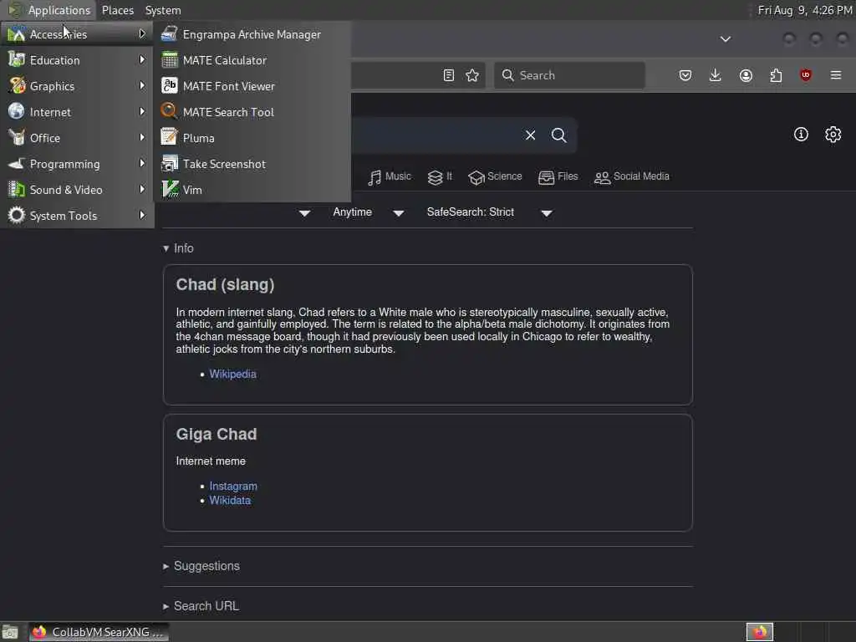Open the Anytime time range dropdown

point(368,212)
